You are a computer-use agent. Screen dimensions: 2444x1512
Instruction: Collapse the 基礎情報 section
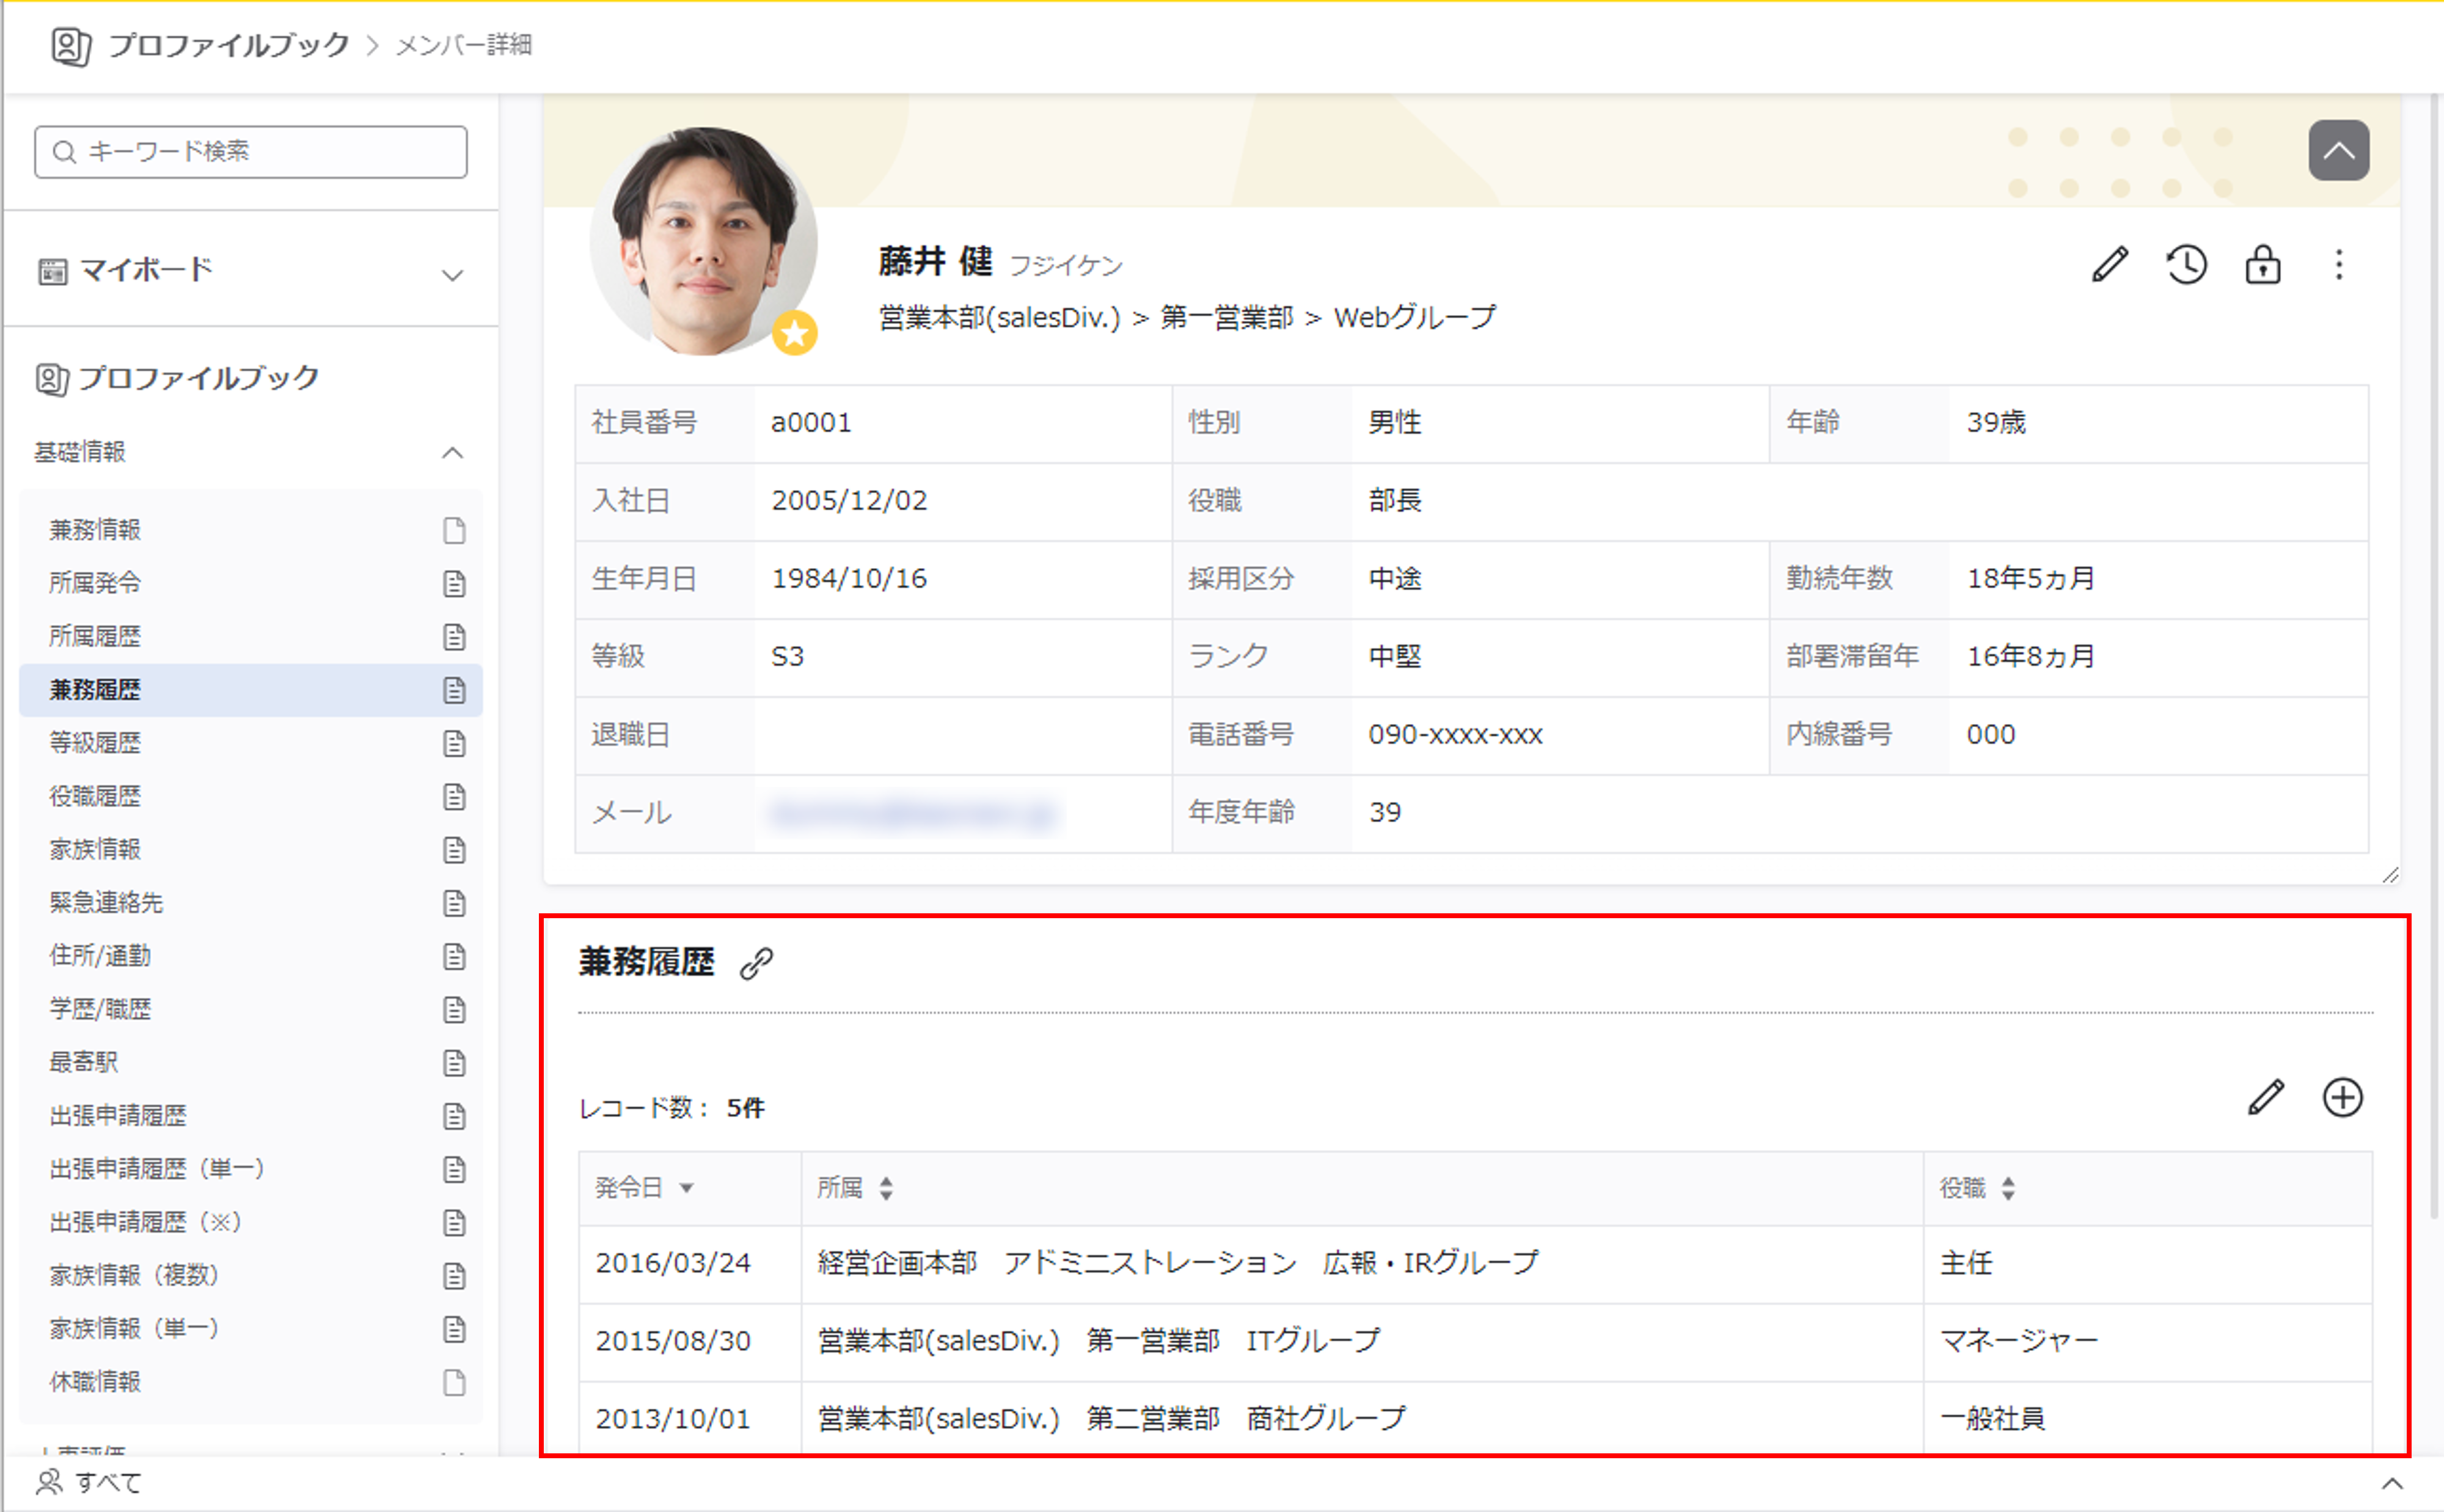pyautogui.click(x=452, y=452)
